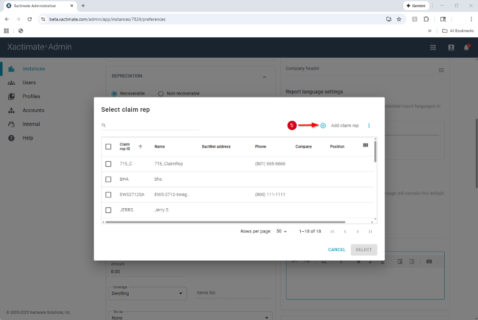
Task: Check the 715_C claim rep row checkbox
Action: pos(108,164)
